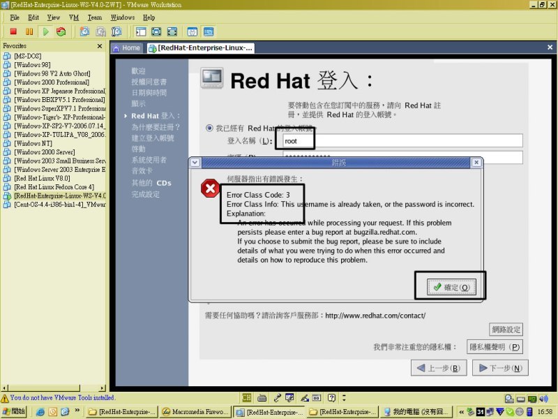Viewport: 558px width, 419px height.
Task: Select [MS-DOS] in Favorites
Action: pos(27,56)
